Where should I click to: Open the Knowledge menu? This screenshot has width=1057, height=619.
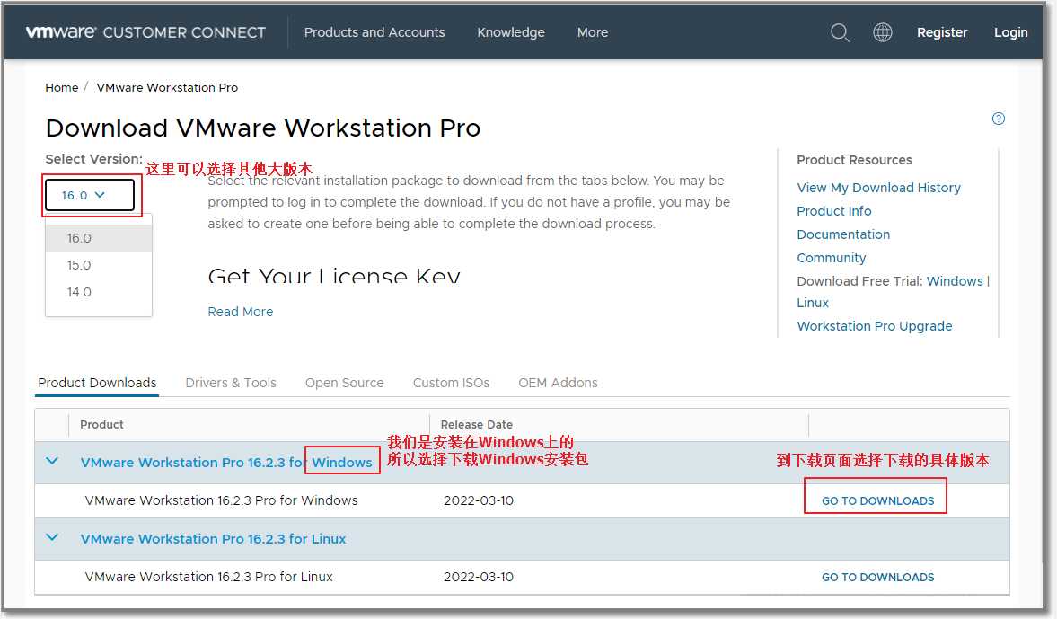(511, 32)
